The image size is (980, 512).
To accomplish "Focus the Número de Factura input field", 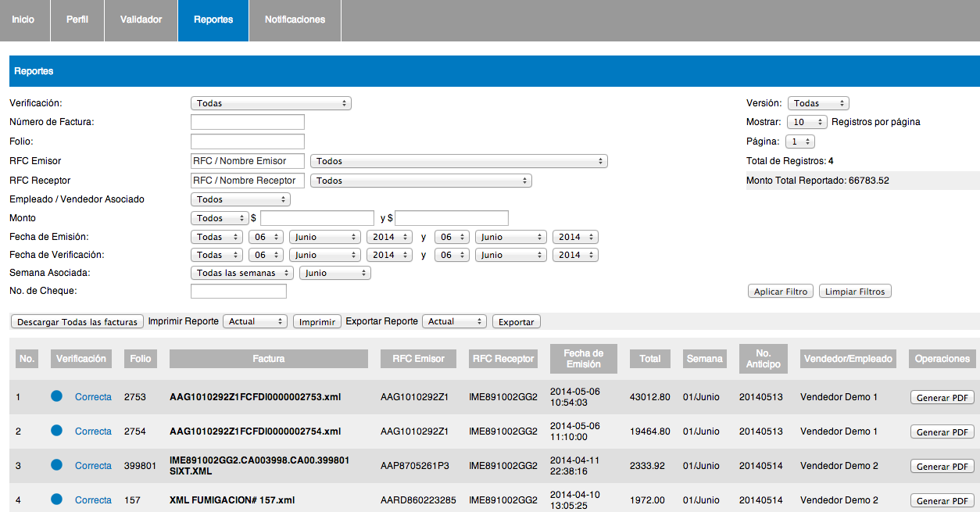I will [247, 122].
